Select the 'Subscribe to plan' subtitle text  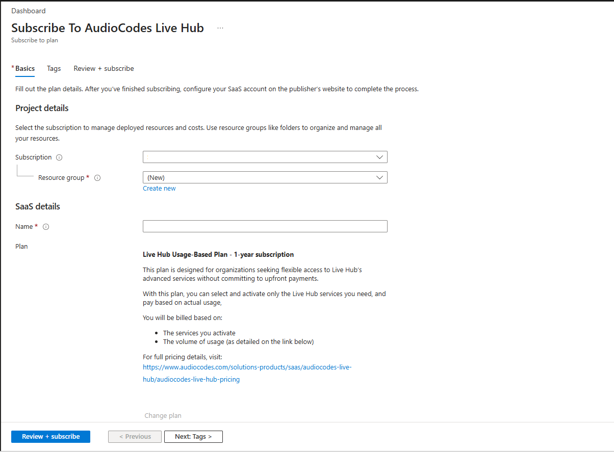pyautogui.click(x=35, y=40)
